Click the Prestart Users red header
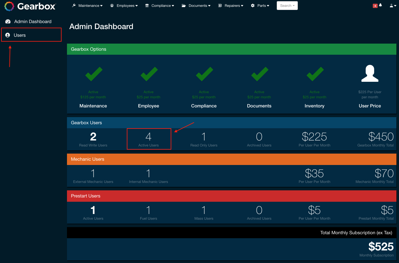 tap(232, 196)
